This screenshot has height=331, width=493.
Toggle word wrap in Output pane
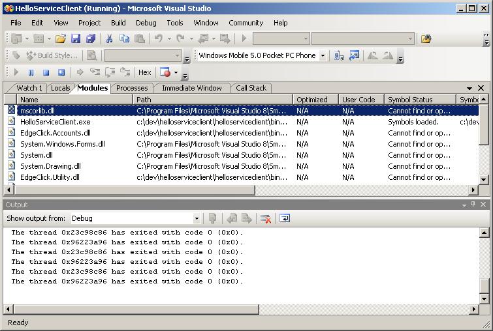pos(285,218)
